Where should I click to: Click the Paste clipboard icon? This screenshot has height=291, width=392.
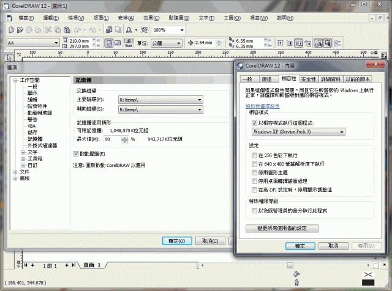67,30
